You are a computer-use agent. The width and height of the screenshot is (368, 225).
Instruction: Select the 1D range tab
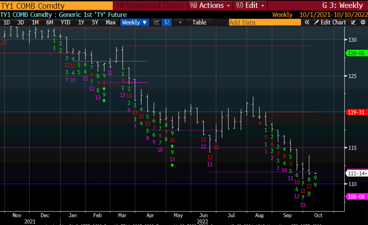[6, 22]
